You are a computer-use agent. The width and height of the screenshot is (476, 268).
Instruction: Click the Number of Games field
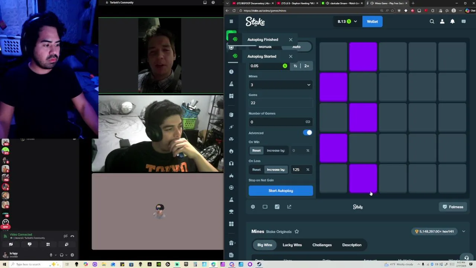pos(280,122)
